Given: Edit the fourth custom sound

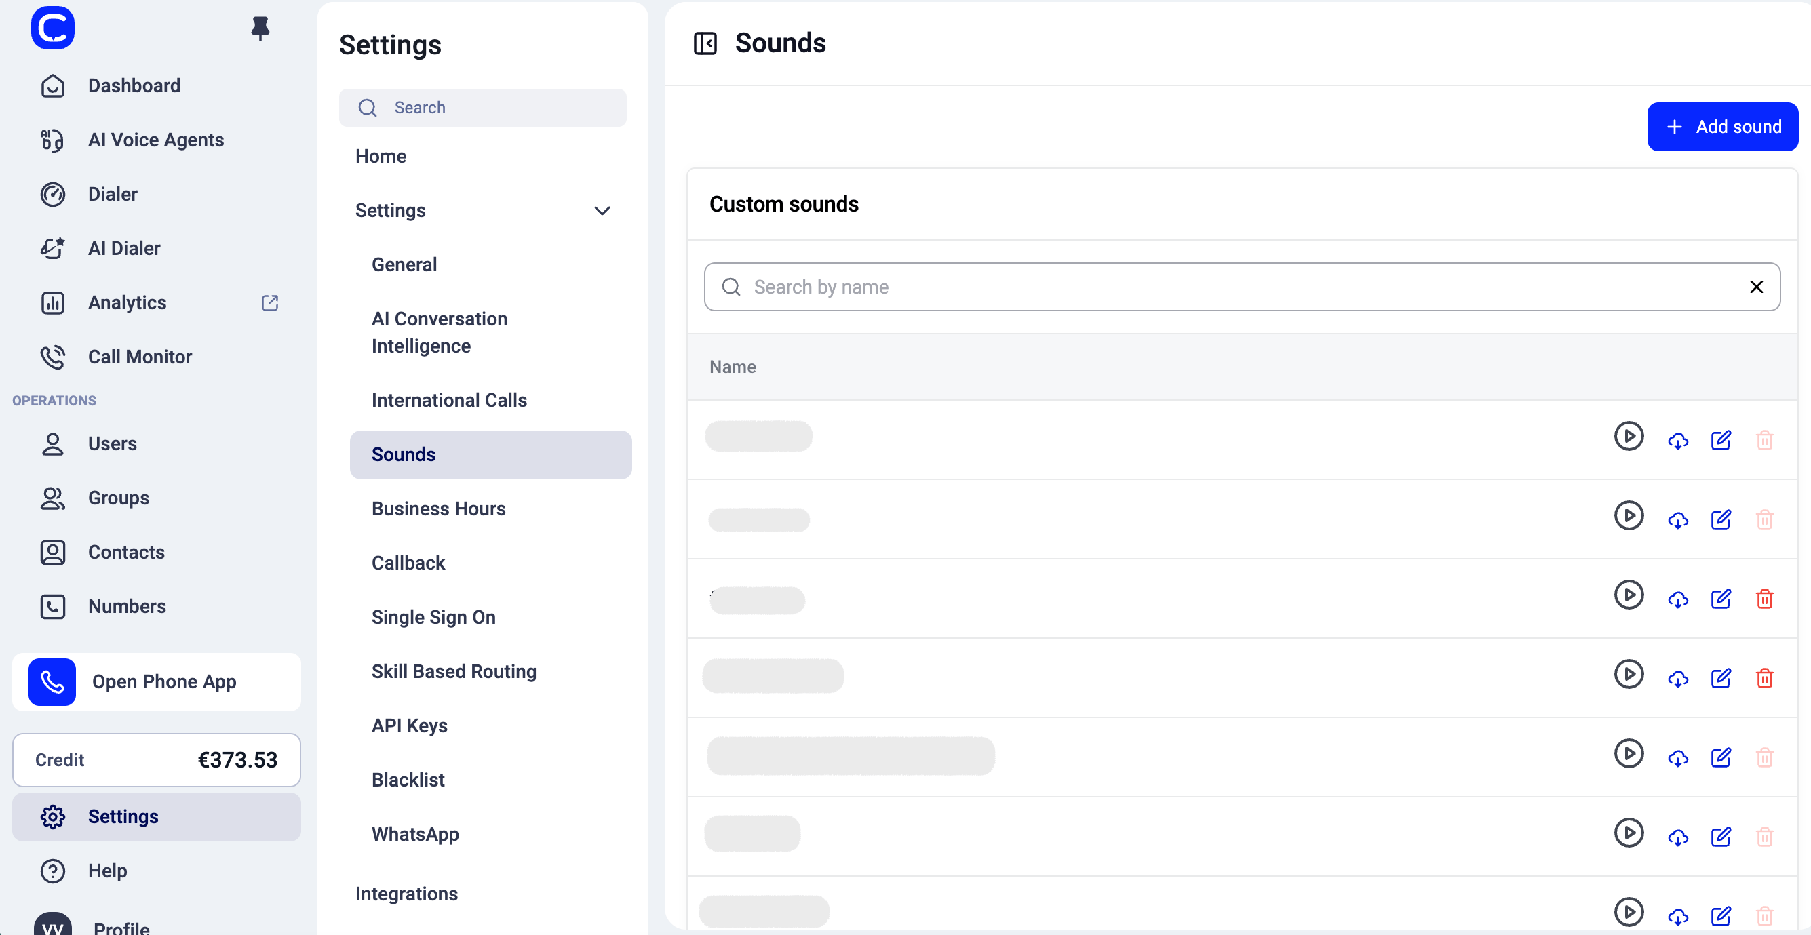Looking at the screenshot, I should pos(1720,679).
